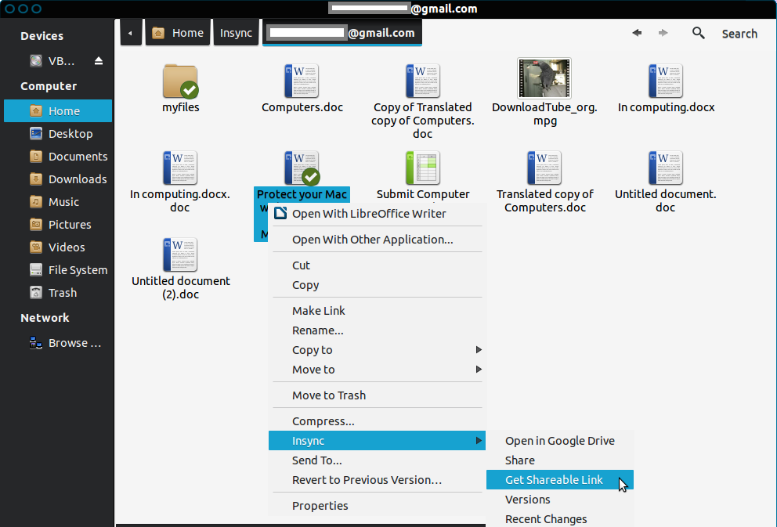Eject the VB... device

(x=99, y=61)
